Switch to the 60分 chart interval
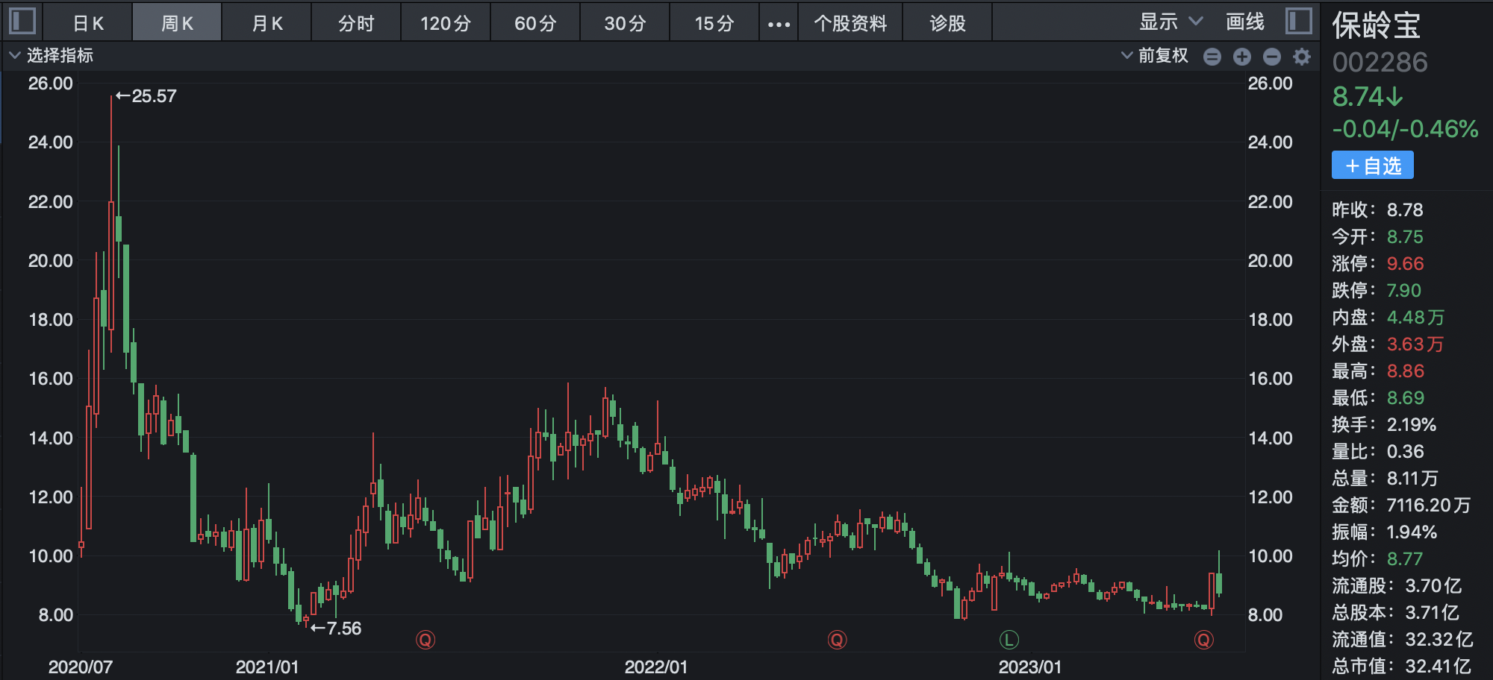Screen dimensions: 1493x680 (x=535, y=22)
